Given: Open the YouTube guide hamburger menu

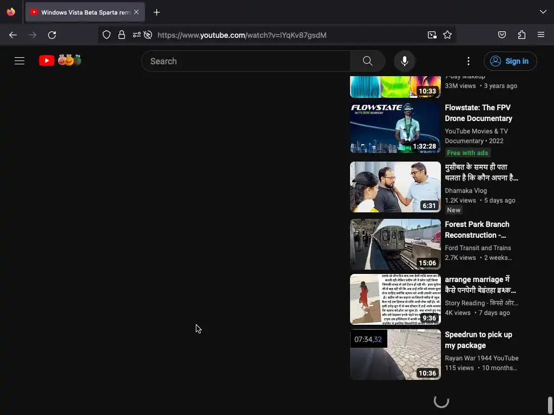Looking at the screenshot, I should (x=19, y=61).
